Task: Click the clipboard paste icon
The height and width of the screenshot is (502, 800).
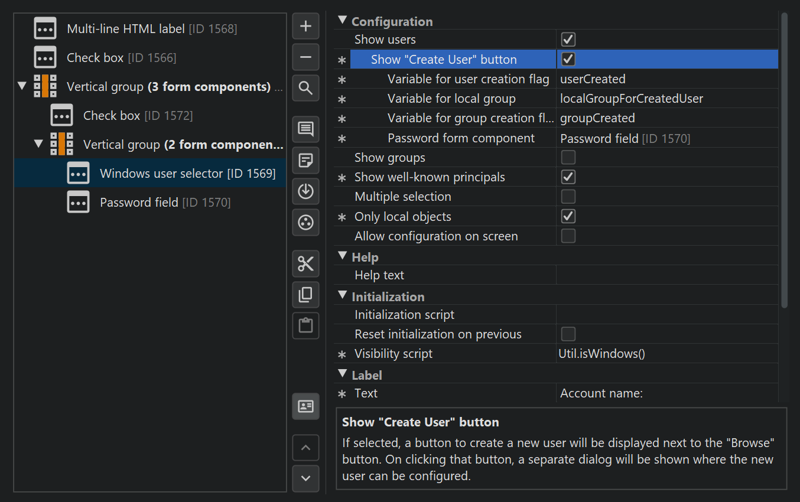Action: tap(305, 325)
